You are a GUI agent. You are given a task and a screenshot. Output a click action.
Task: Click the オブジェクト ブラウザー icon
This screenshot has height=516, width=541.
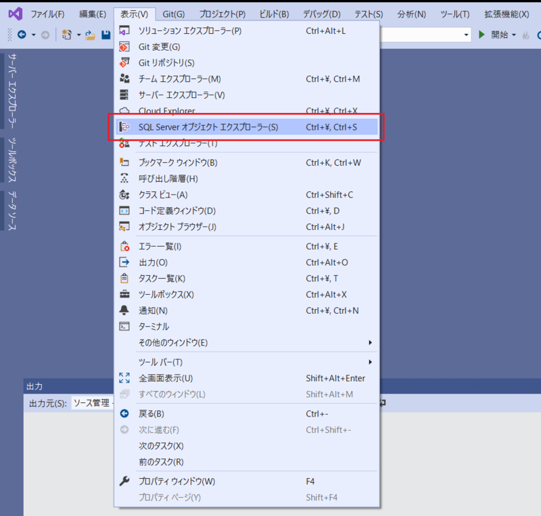point(124,227)
